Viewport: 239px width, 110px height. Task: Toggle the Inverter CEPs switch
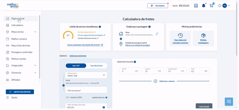[68, 97]
